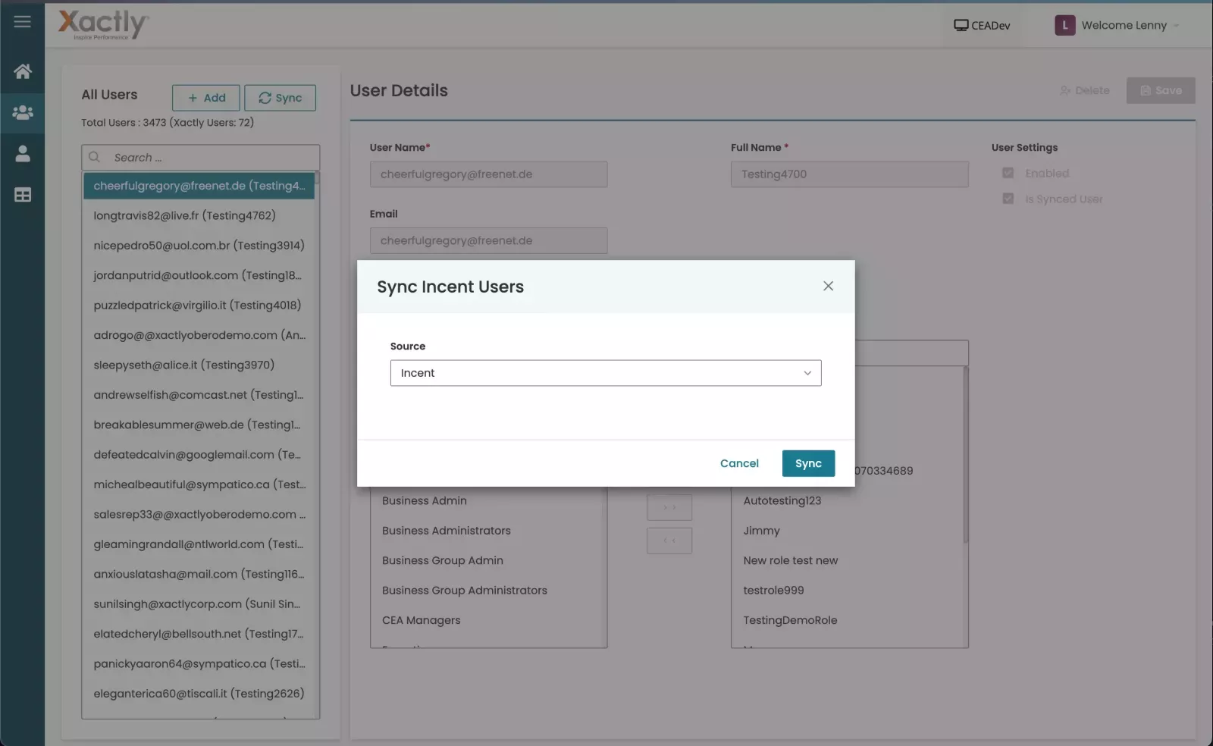Select user defeatedcalvin@googlemail.com
This screenshot has height=746, width=1213.
[199, 455]
